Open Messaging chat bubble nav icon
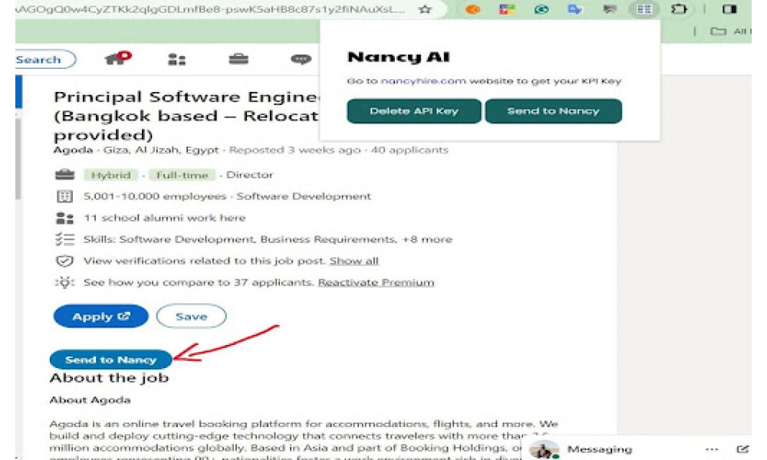 click(301, 59)
